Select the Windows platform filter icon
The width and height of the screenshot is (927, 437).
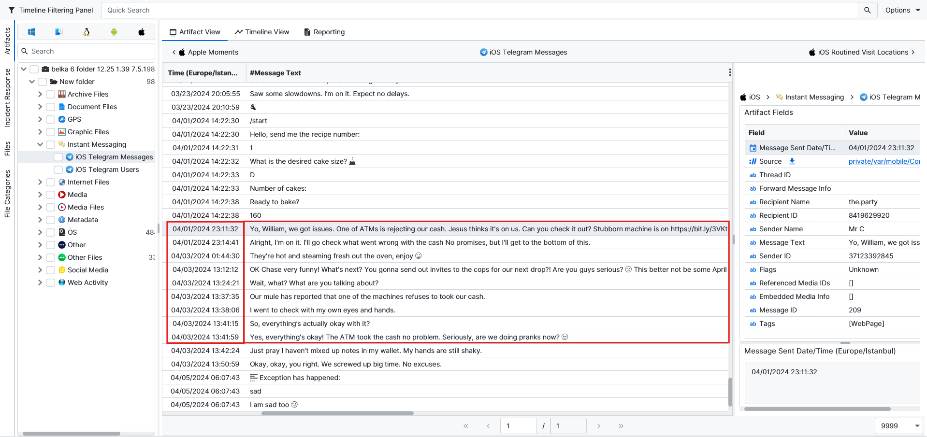point(31,32)
